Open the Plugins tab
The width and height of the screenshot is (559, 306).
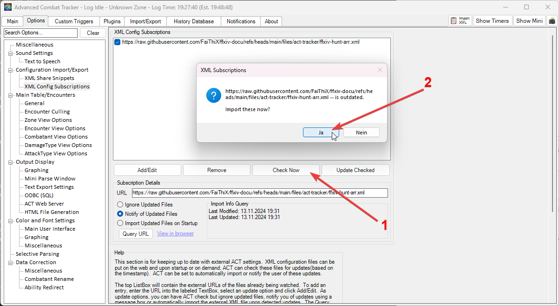112,21
